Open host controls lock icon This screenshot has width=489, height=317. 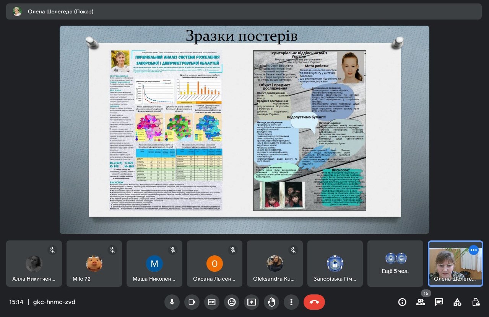(x=476, y=302)
